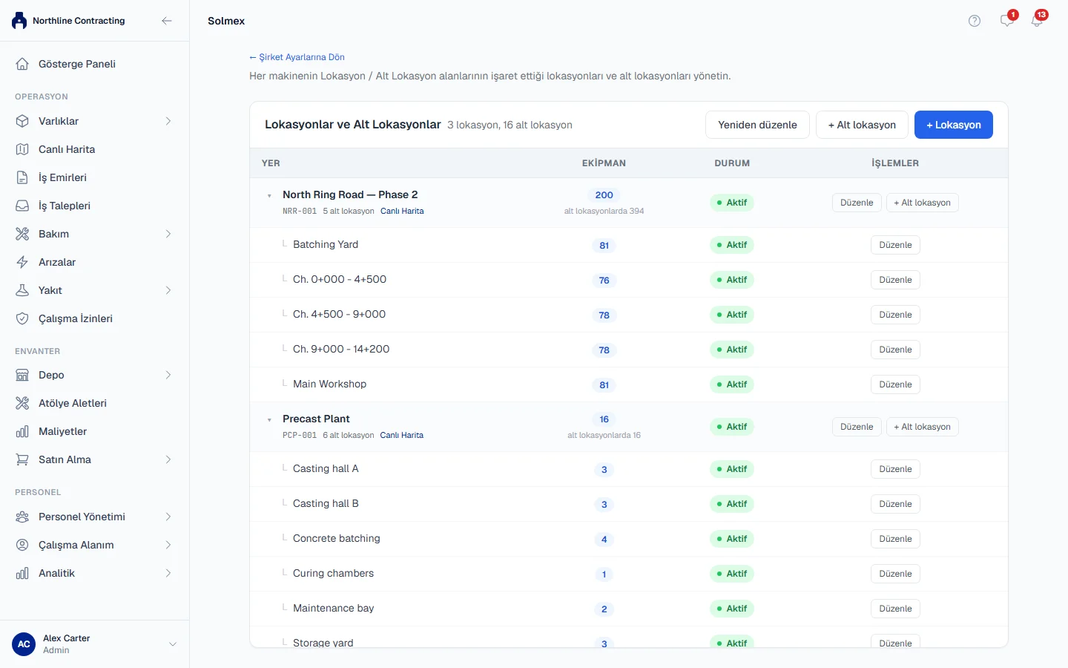The width and height of the screenshot is (1068, 668).
Task: Open the Alex Carter account dropdown
Action: 173,644
